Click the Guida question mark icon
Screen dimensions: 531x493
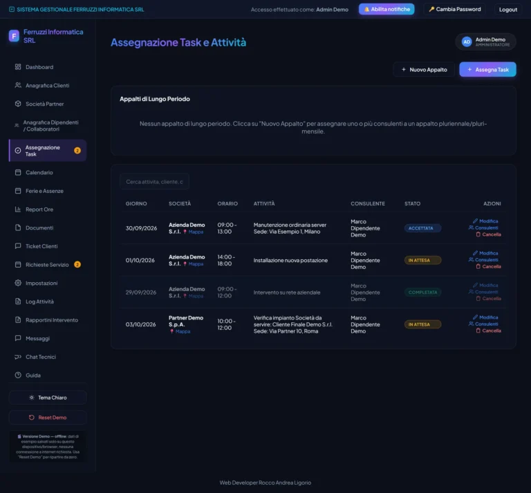[x=18, y=375]
